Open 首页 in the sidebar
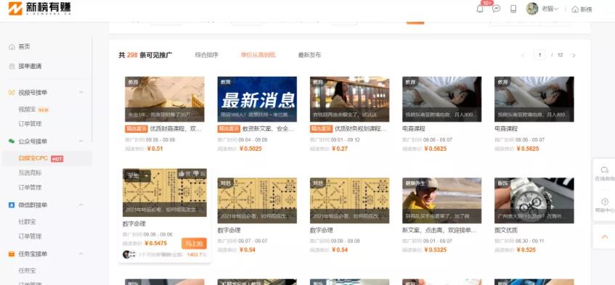 click(x=24, y=46)
